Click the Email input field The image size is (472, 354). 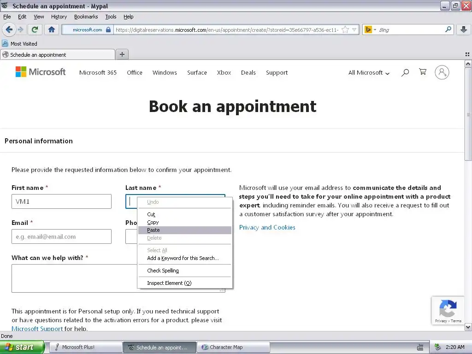[61, 236]
